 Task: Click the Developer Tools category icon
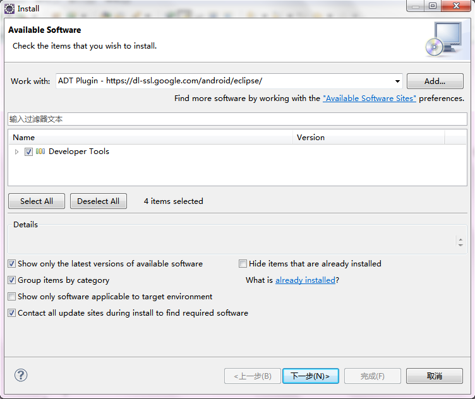click(40, 152)
